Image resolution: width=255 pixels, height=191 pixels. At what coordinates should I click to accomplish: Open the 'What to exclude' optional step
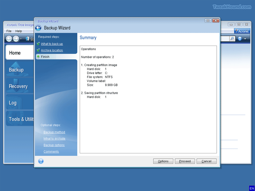[54, 139]
